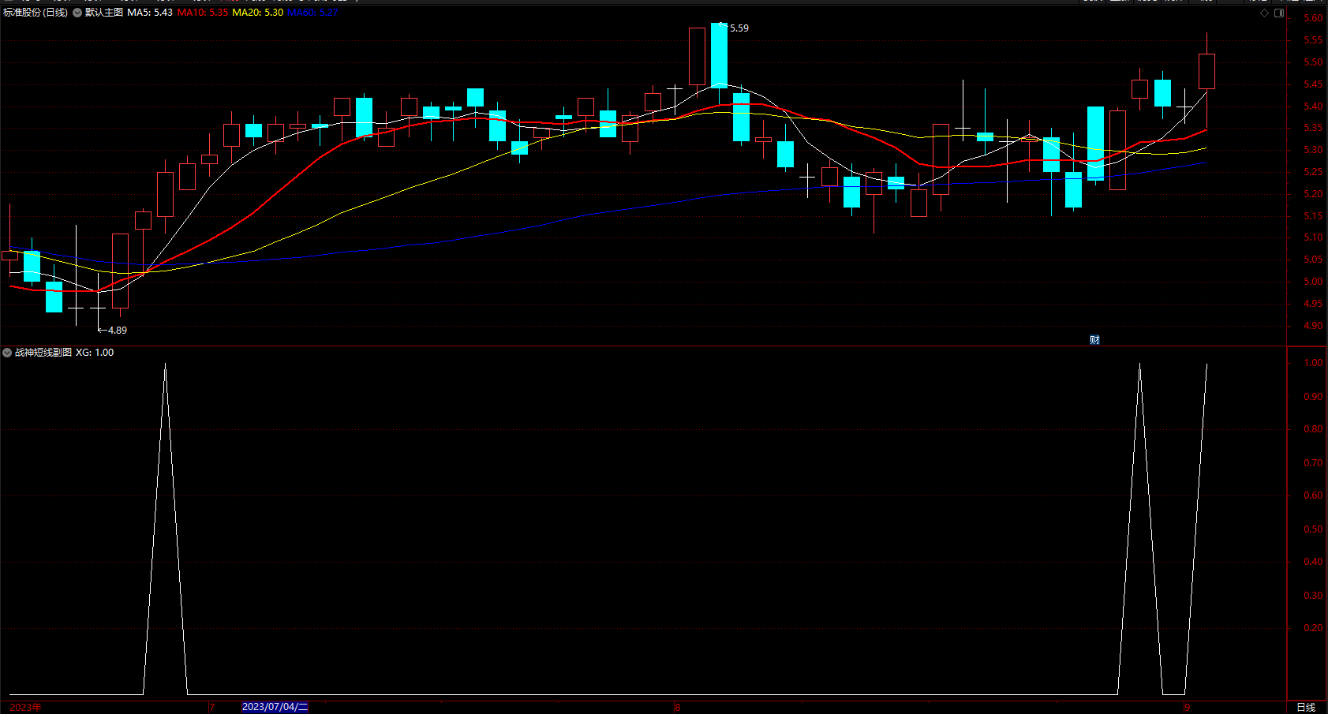Click the 1.00 value on sub-chart axis
Viewport: 1328px width, 714px height.
coord(1313,363)
